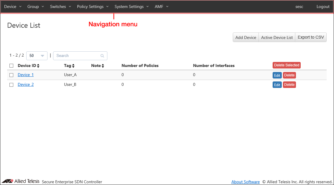The image size is (334, 185).
Task: Click the Add Device button
Action: (x=245, y=37)
